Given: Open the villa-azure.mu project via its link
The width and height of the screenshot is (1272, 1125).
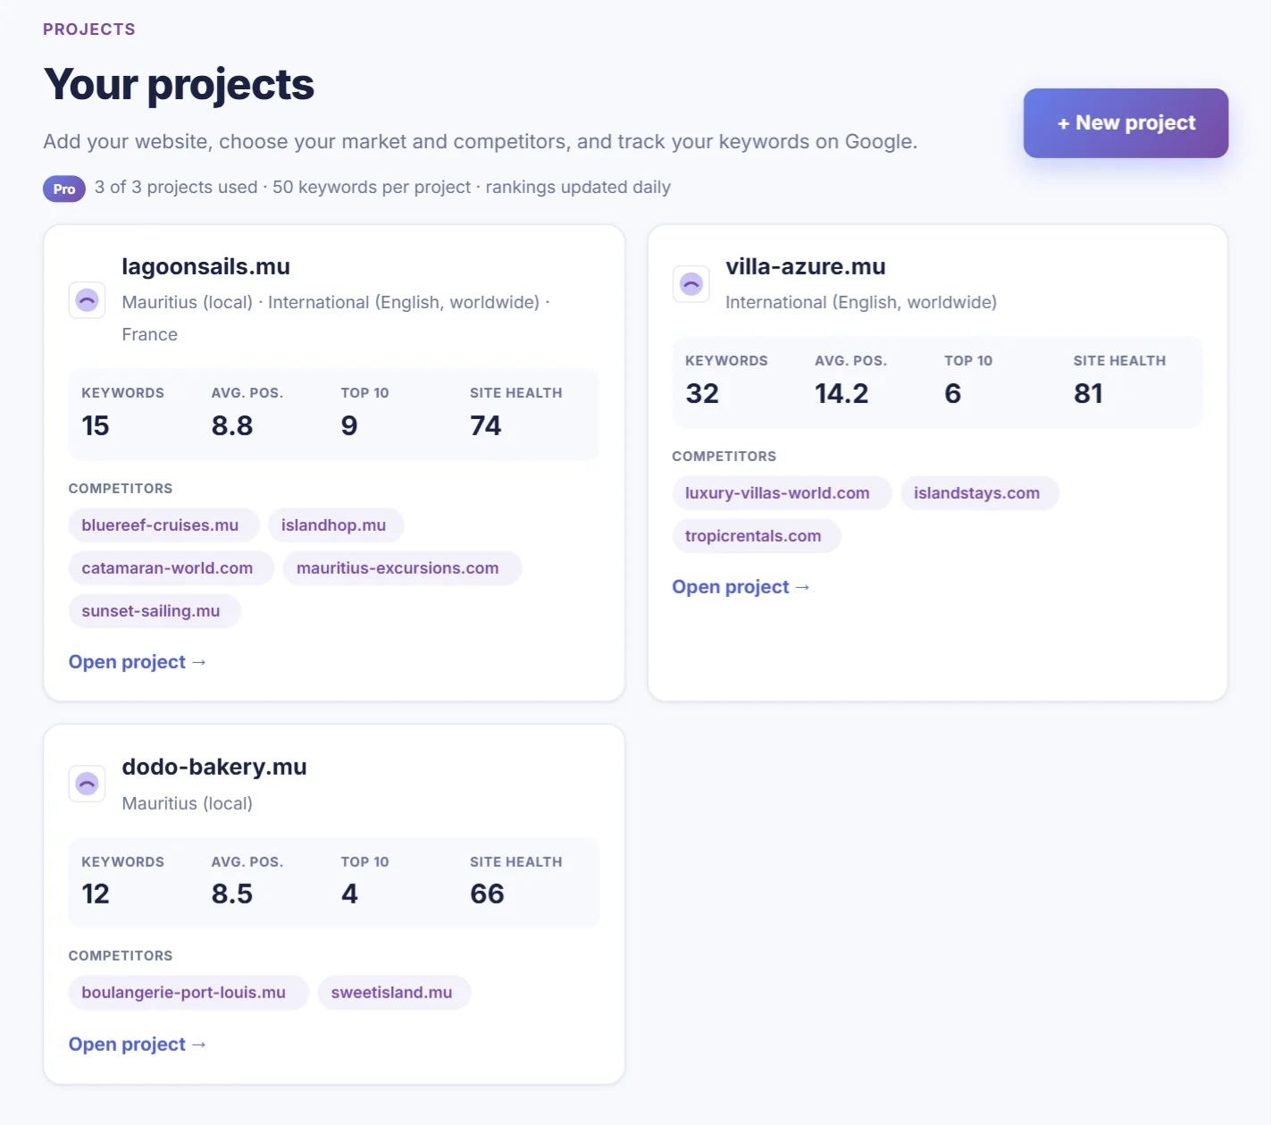Looking at the screenshot, I should [x=741, y=587].
